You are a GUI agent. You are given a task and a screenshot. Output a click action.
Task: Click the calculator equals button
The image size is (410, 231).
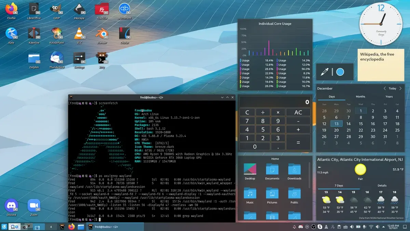298,142
